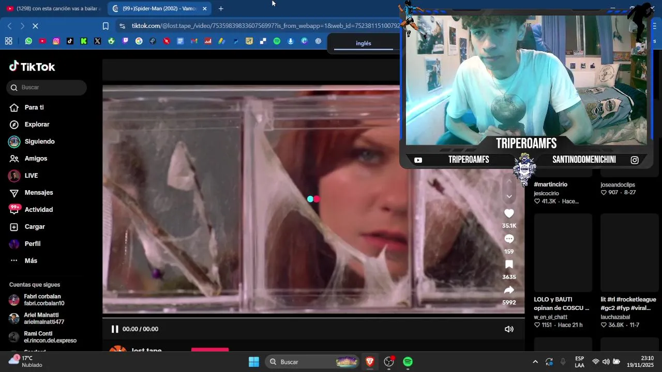Open the WhatsApp bookmark in bookmarks bar
This screenshot has height=372, width=662.
[x=28, y=41]
